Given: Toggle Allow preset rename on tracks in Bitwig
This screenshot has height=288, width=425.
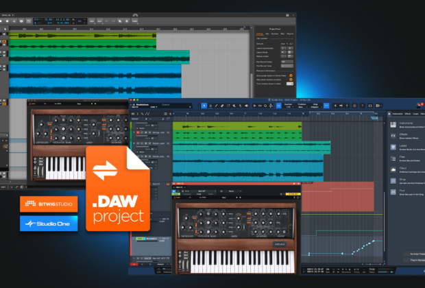Looking at the screenshot, I should pyautogui.click(x=291, y=80).
